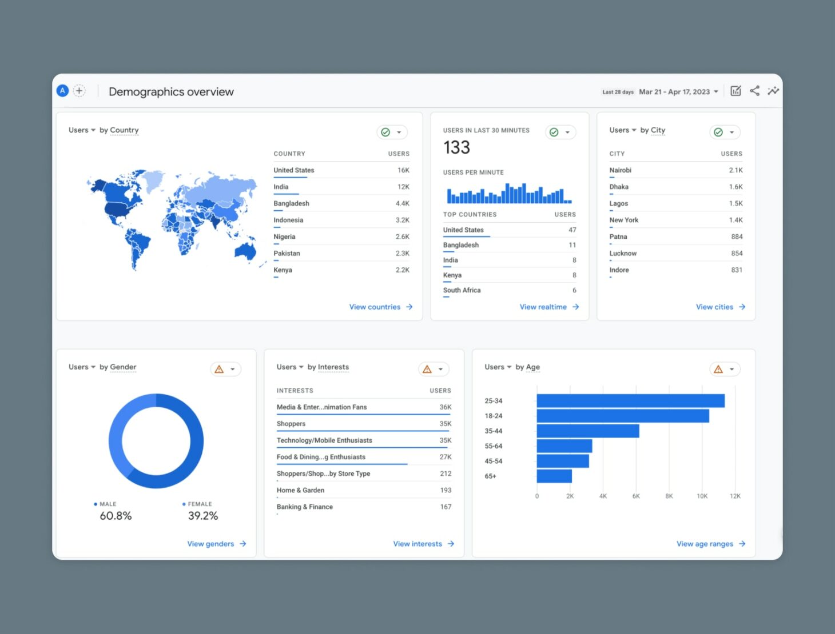Select the Age dimension link
835x634 pixels.
click(532, 367)
